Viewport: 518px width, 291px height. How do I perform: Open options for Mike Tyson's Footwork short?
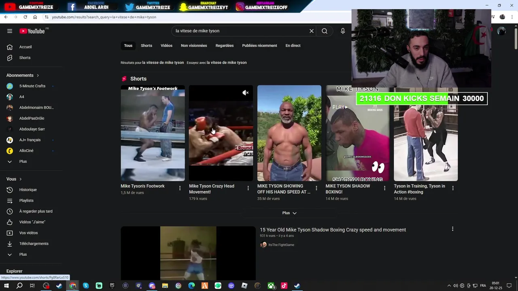point(180,188)
